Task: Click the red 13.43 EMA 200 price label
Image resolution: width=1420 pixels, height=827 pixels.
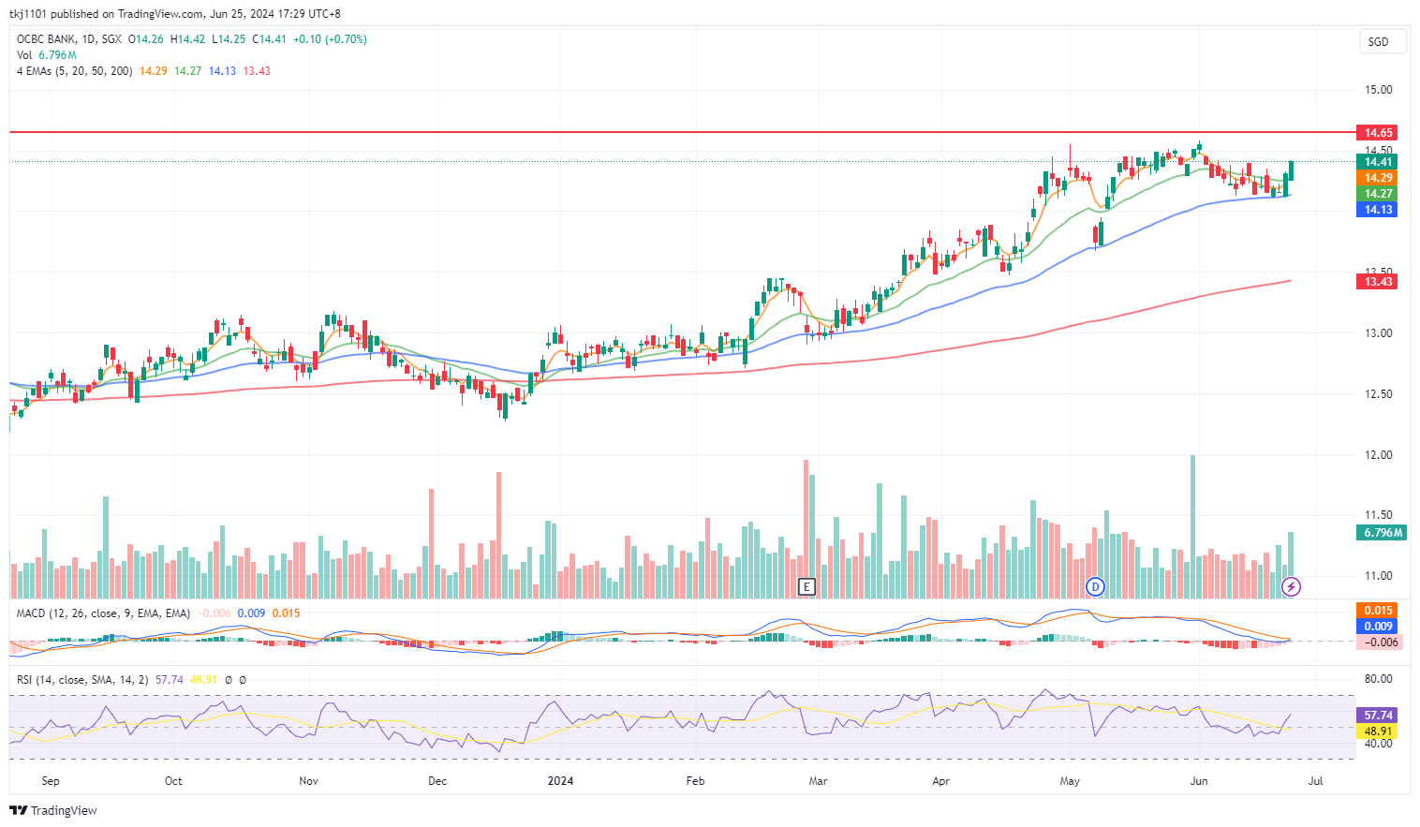Action: pyautogui.click(x=1378, y=282)
